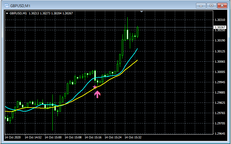Click the 14 Oct 15:00 time label
The image size is (231, 144).
point(53,137)
